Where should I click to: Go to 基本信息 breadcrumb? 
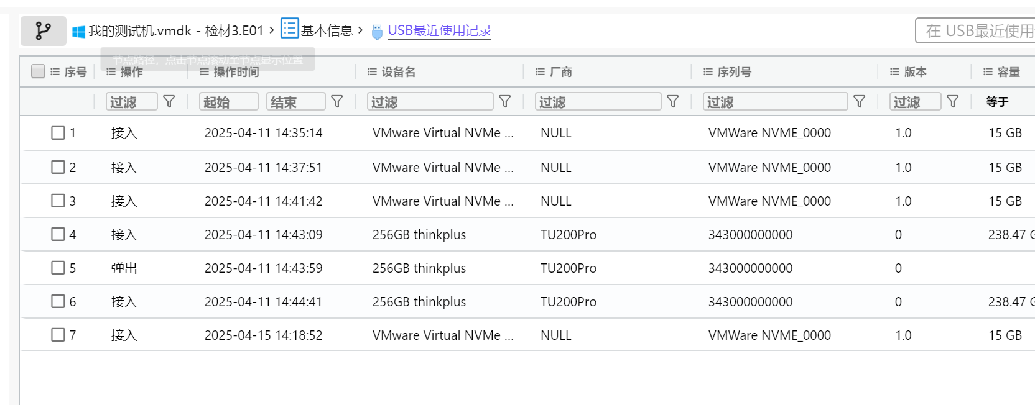(327, 31)
